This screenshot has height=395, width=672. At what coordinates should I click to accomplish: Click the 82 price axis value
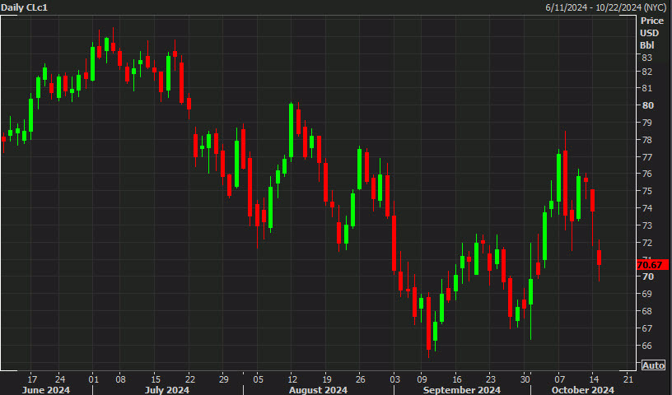[647, 72]
